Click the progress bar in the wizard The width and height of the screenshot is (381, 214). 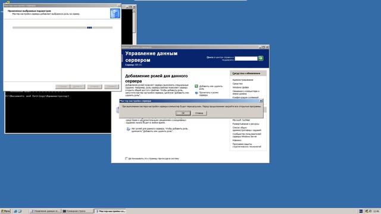(63, 28)
